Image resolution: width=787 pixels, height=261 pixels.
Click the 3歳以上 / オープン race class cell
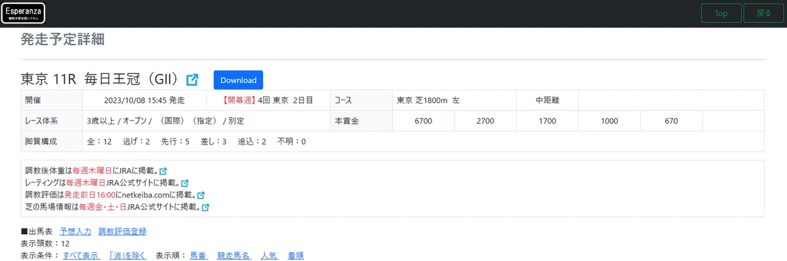[x=206, y=121]
